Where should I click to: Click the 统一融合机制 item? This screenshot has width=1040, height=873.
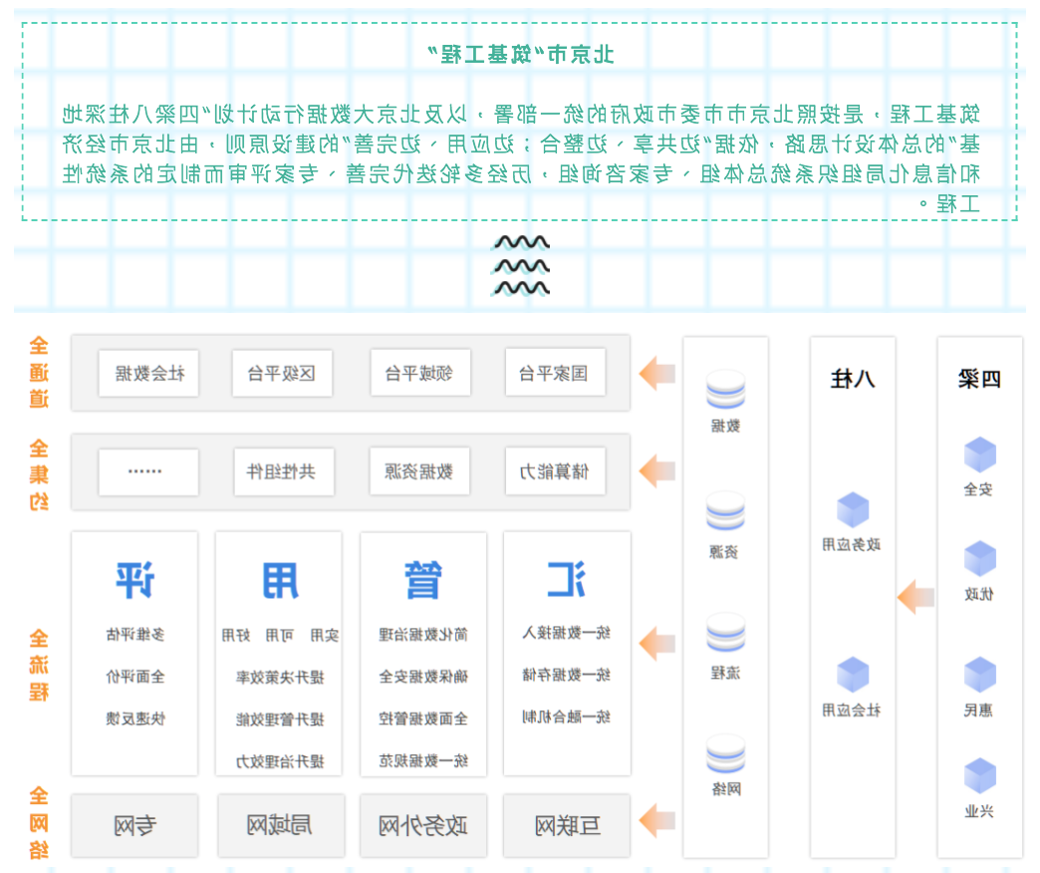pos(566,717)
